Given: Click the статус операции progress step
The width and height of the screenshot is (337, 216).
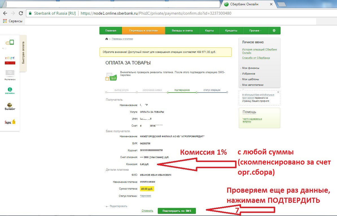Looking at the screenshot, I should (x=212, y=90).
